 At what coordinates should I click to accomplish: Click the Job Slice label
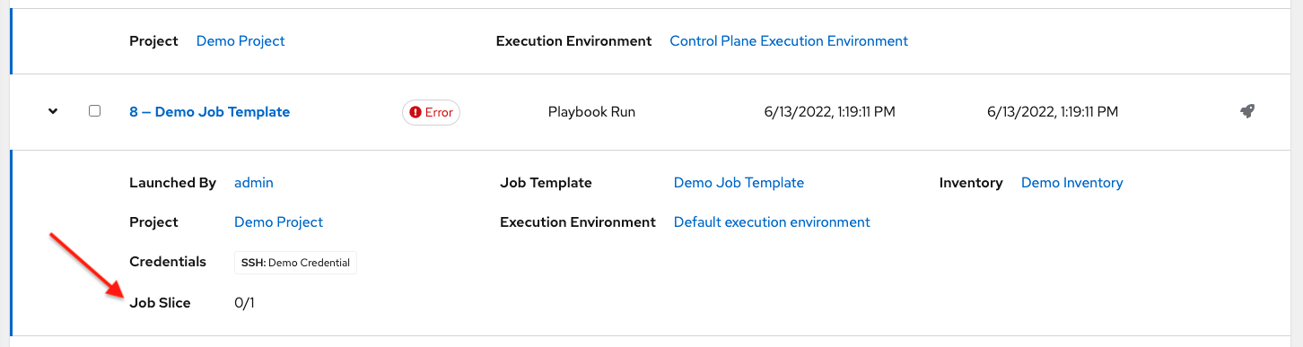(x=160, y=302)
